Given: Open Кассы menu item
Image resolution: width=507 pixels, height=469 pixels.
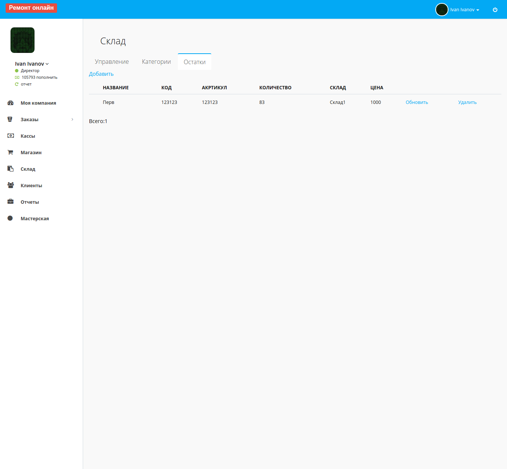Looking at the screenshot, I should (28, 136).
